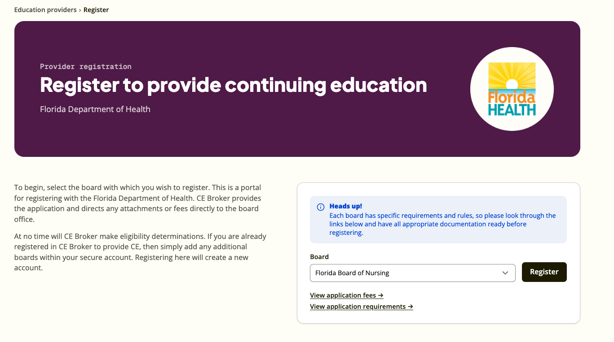Click the info icon beside Heads up

point(321,207)
